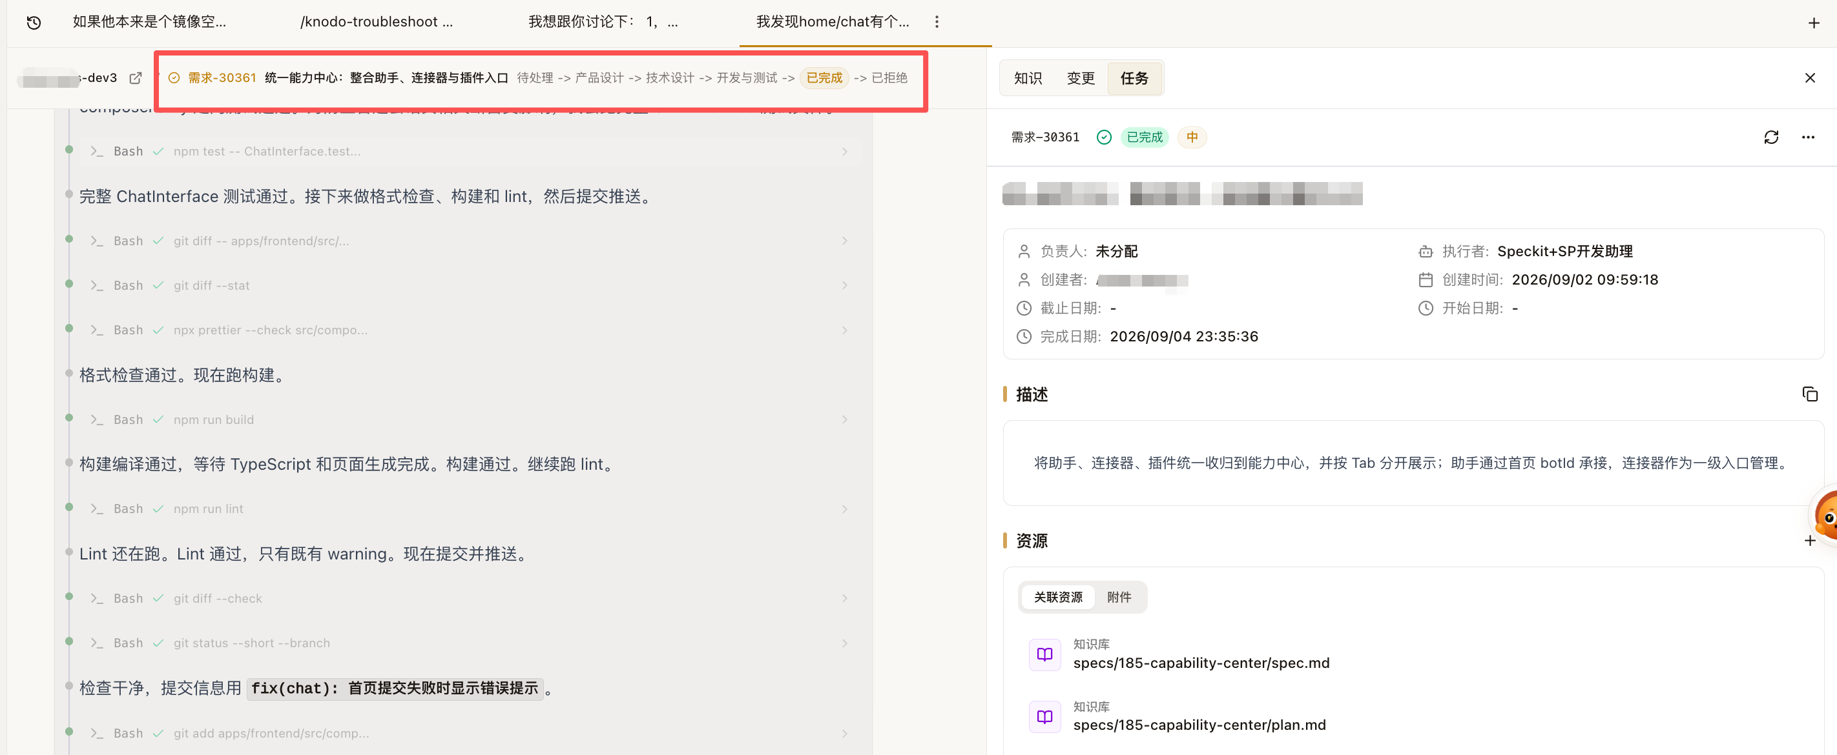This screenshot has height=755, width=1837.
Task: Select the 任务 panel tab
Action: click(x=1134, y=77)
